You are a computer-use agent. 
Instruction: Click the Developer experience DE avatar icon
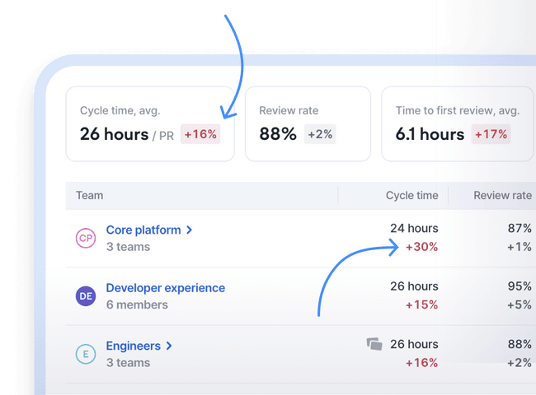pyautogui.click(x=86, y=296)
